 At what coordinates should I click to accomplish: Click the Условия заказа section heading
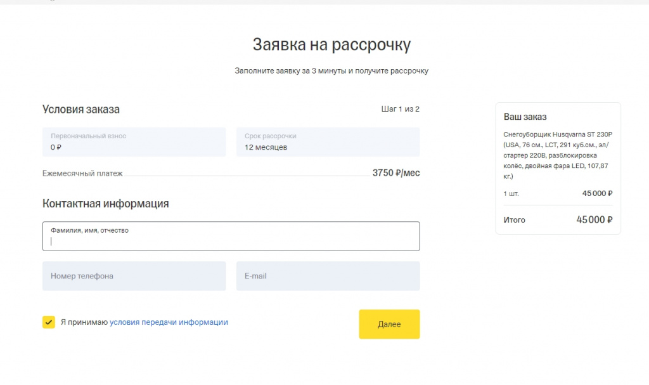[82, 109]
